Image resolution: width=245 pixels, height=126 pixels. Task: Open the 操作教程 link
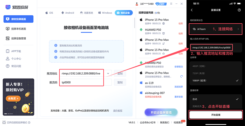[x=118, y=111]
